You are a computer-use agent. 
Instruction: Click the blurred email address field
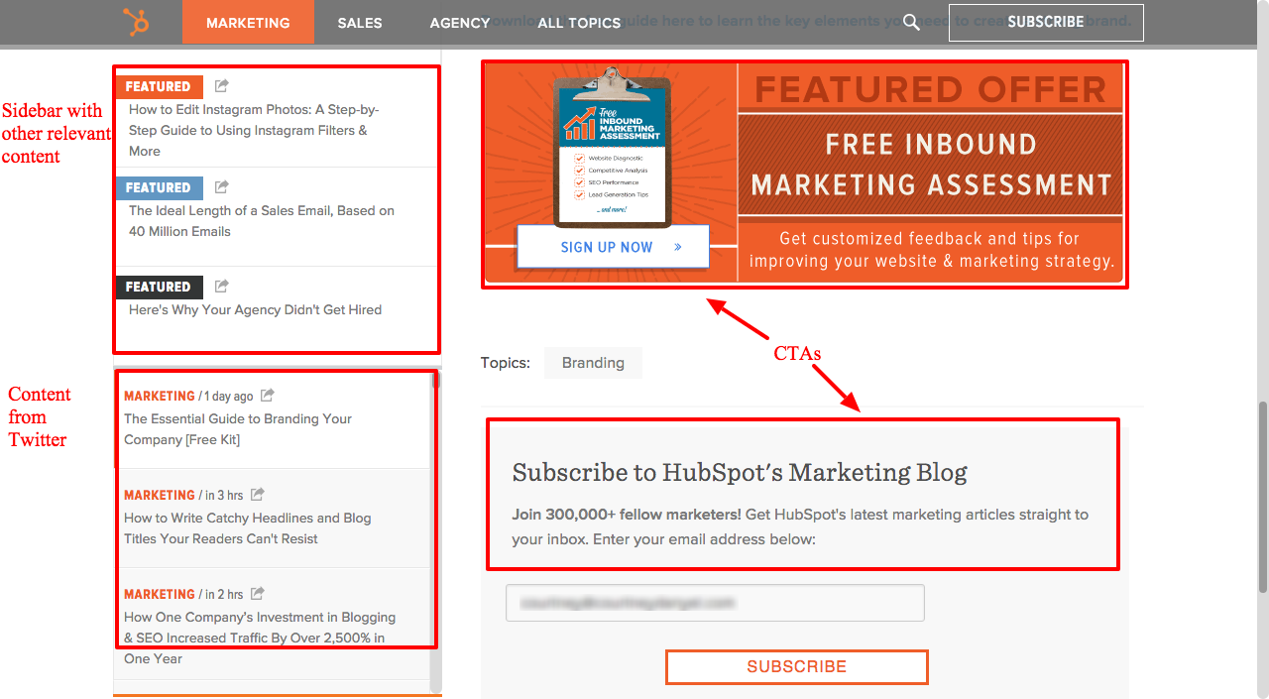715,603
